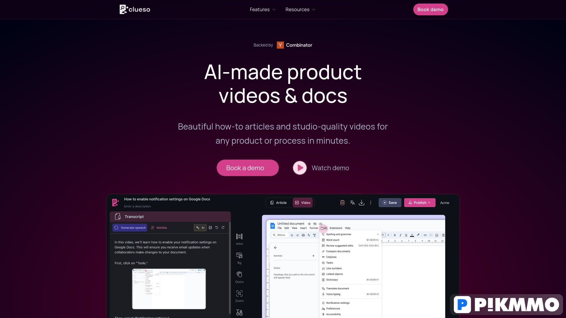Click the paint format roller icon

pos(315,235)
